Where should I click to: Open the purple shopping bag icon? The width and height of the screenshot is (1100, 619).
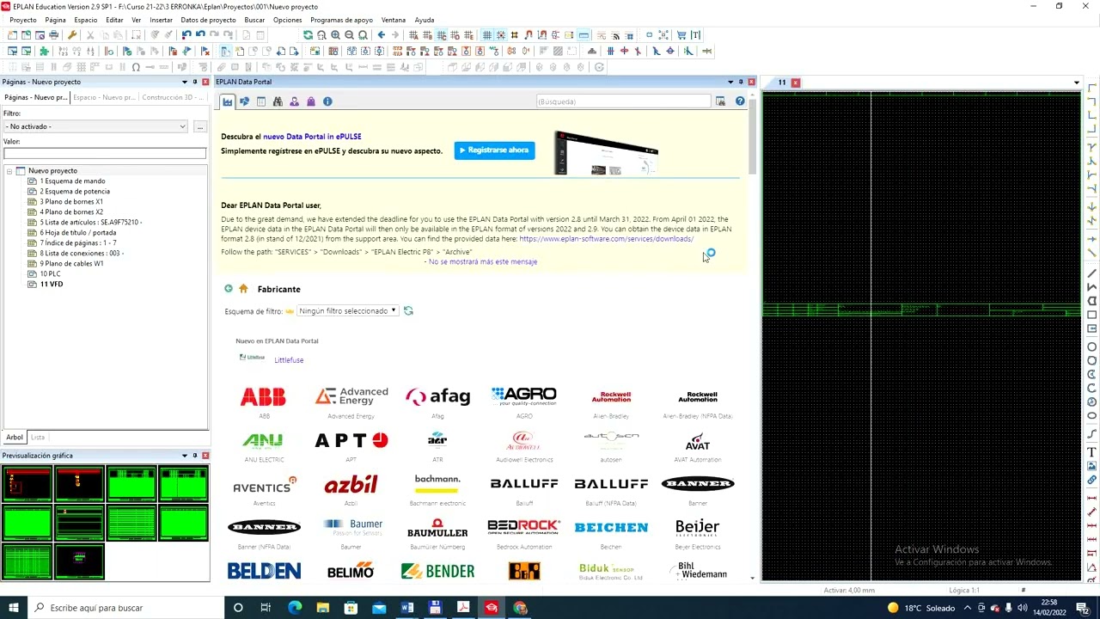pos(311,101)
